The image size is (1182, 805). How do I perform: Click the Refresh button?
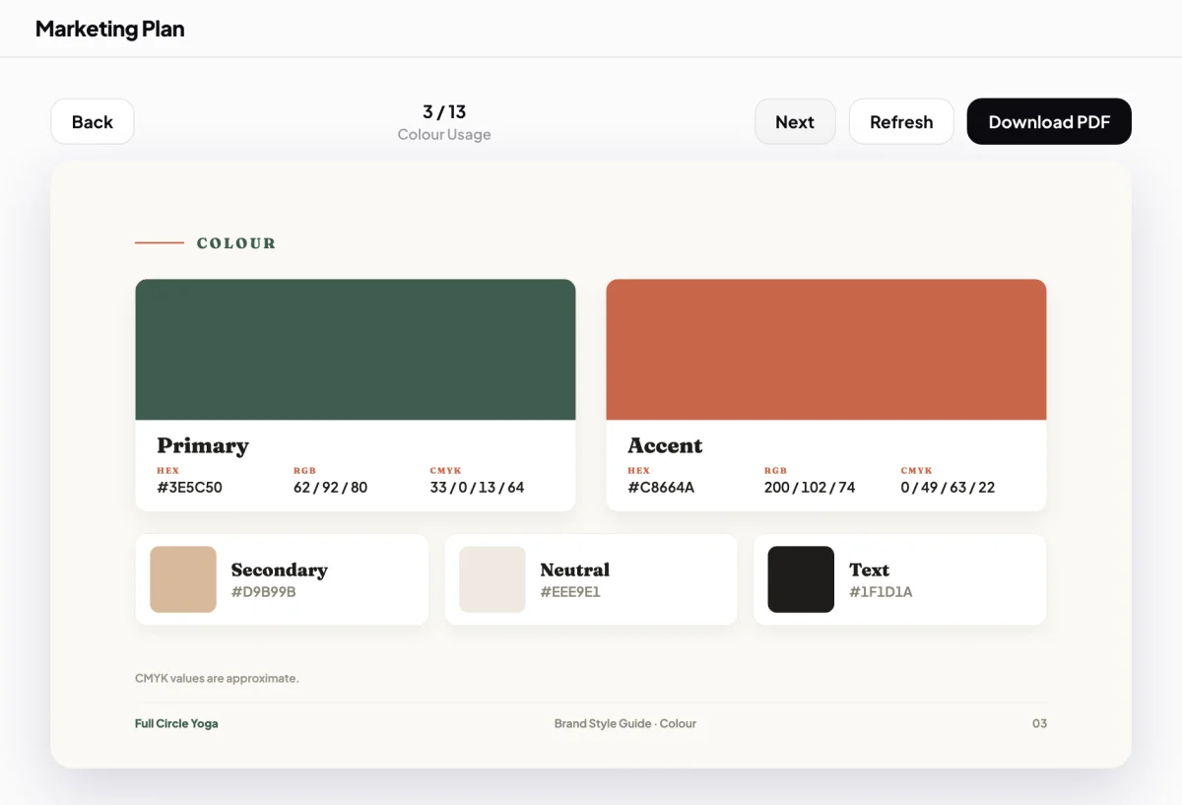(x=901, y=122)
